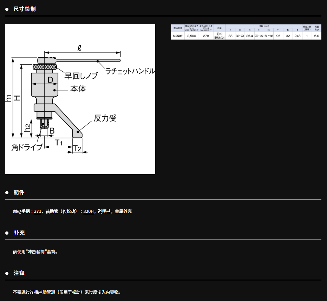The height and width of the screenshot is (301, 327).
Task: Click the bullet icon beside 补充 header
Action: tap(6, 233)
